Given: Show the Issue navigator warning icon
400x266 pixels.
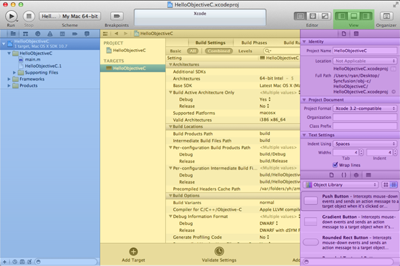Looking at the screenshot, I should point(50,34).
